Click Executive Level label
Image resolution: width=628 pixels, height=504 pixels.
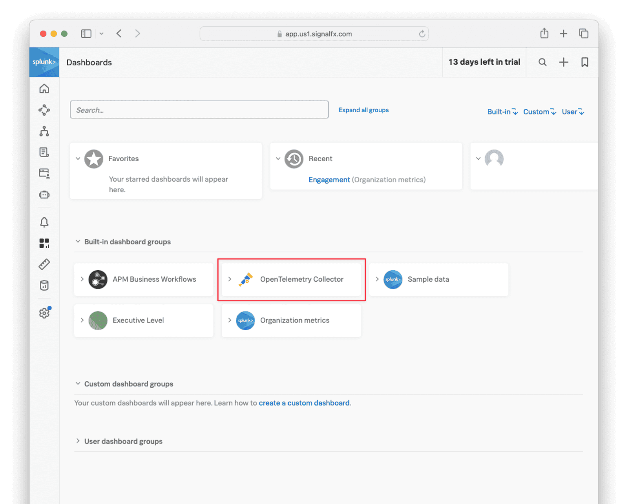point(138,320)
